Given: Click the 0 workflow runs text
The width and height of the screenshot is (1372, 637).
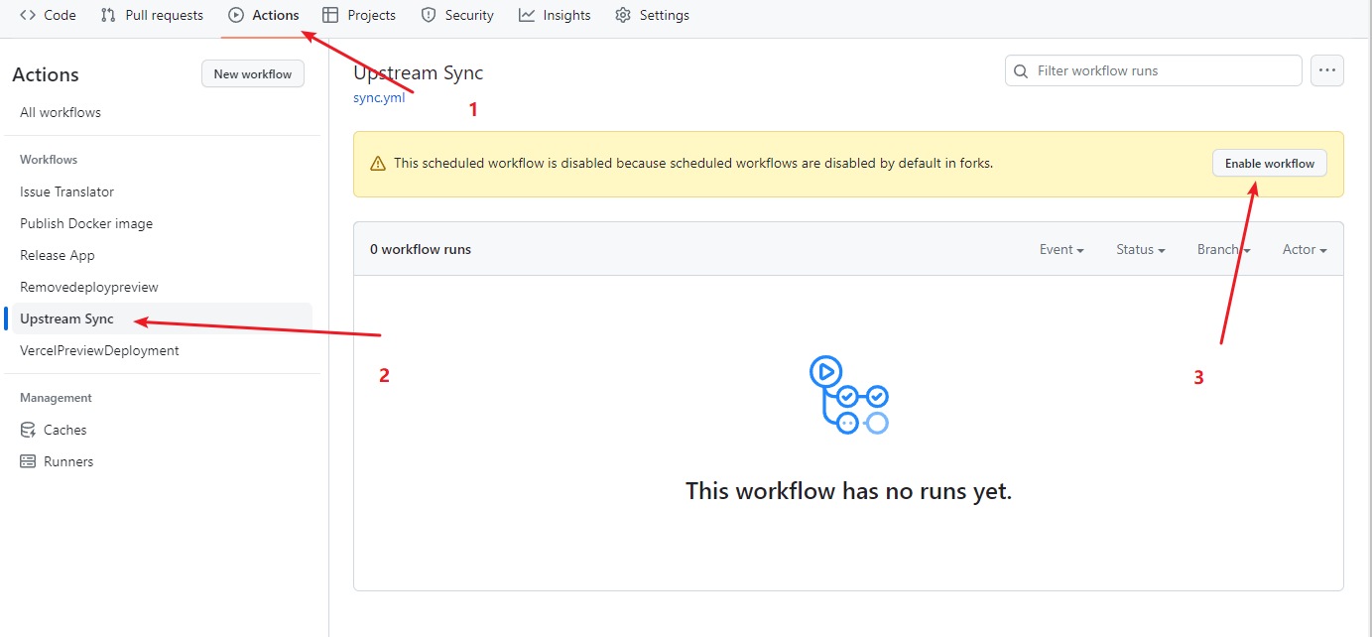Looking at the screenshot, I should pyautogui.click(x=421, y=249).
